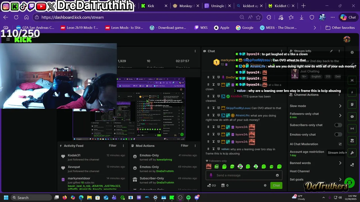Click the browser extensions puzzle icon
The image size is (360, 202).
coord(269,17)
